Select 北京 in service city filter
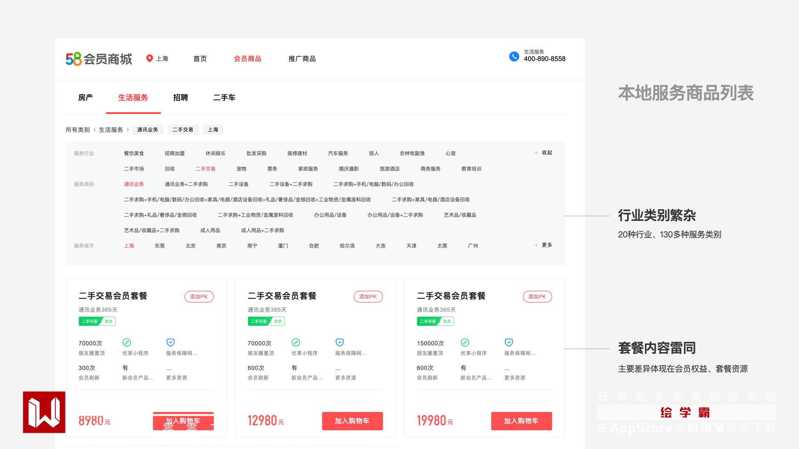Image resolution: width=799 pixels, height=449 pixels. pyautogui.click(x=191, y=246)
